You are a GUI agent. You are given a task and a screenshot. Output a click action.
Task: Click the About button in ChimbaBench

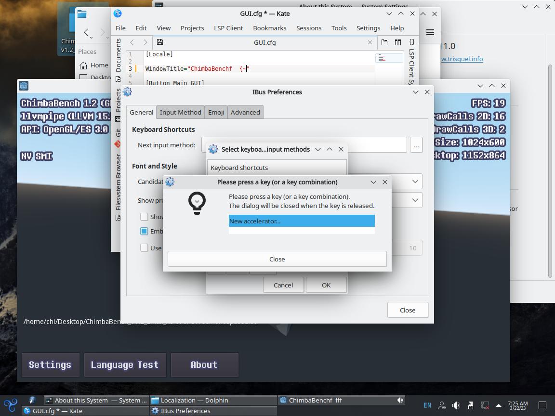point(204,364)
